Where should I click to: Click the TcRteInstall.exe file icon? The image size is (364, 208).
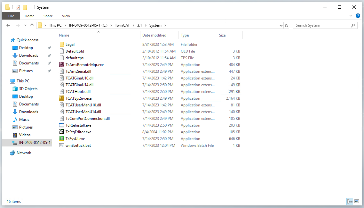(61, 125)
